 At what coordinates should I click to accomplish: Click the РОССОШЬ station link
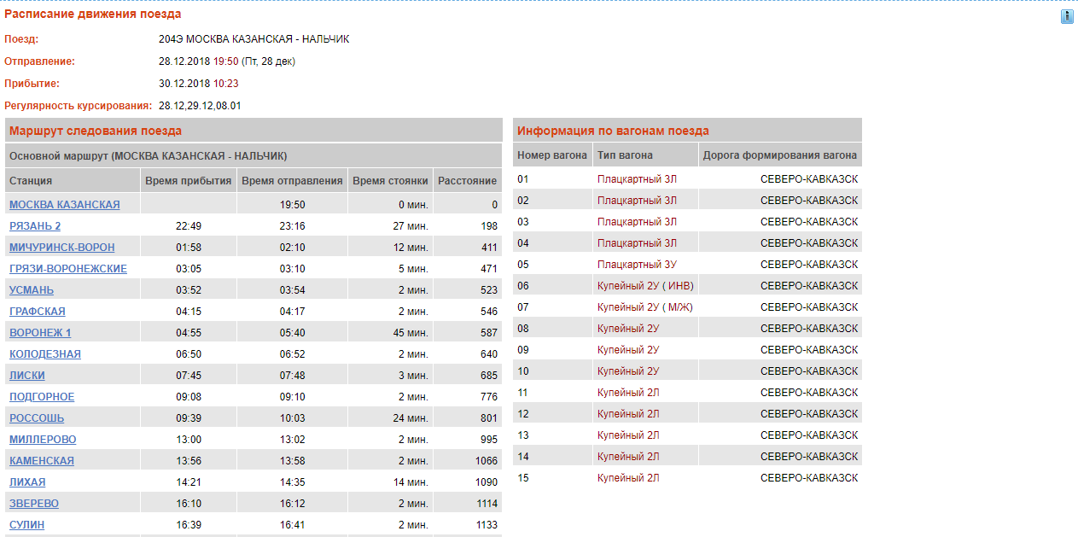37,418
